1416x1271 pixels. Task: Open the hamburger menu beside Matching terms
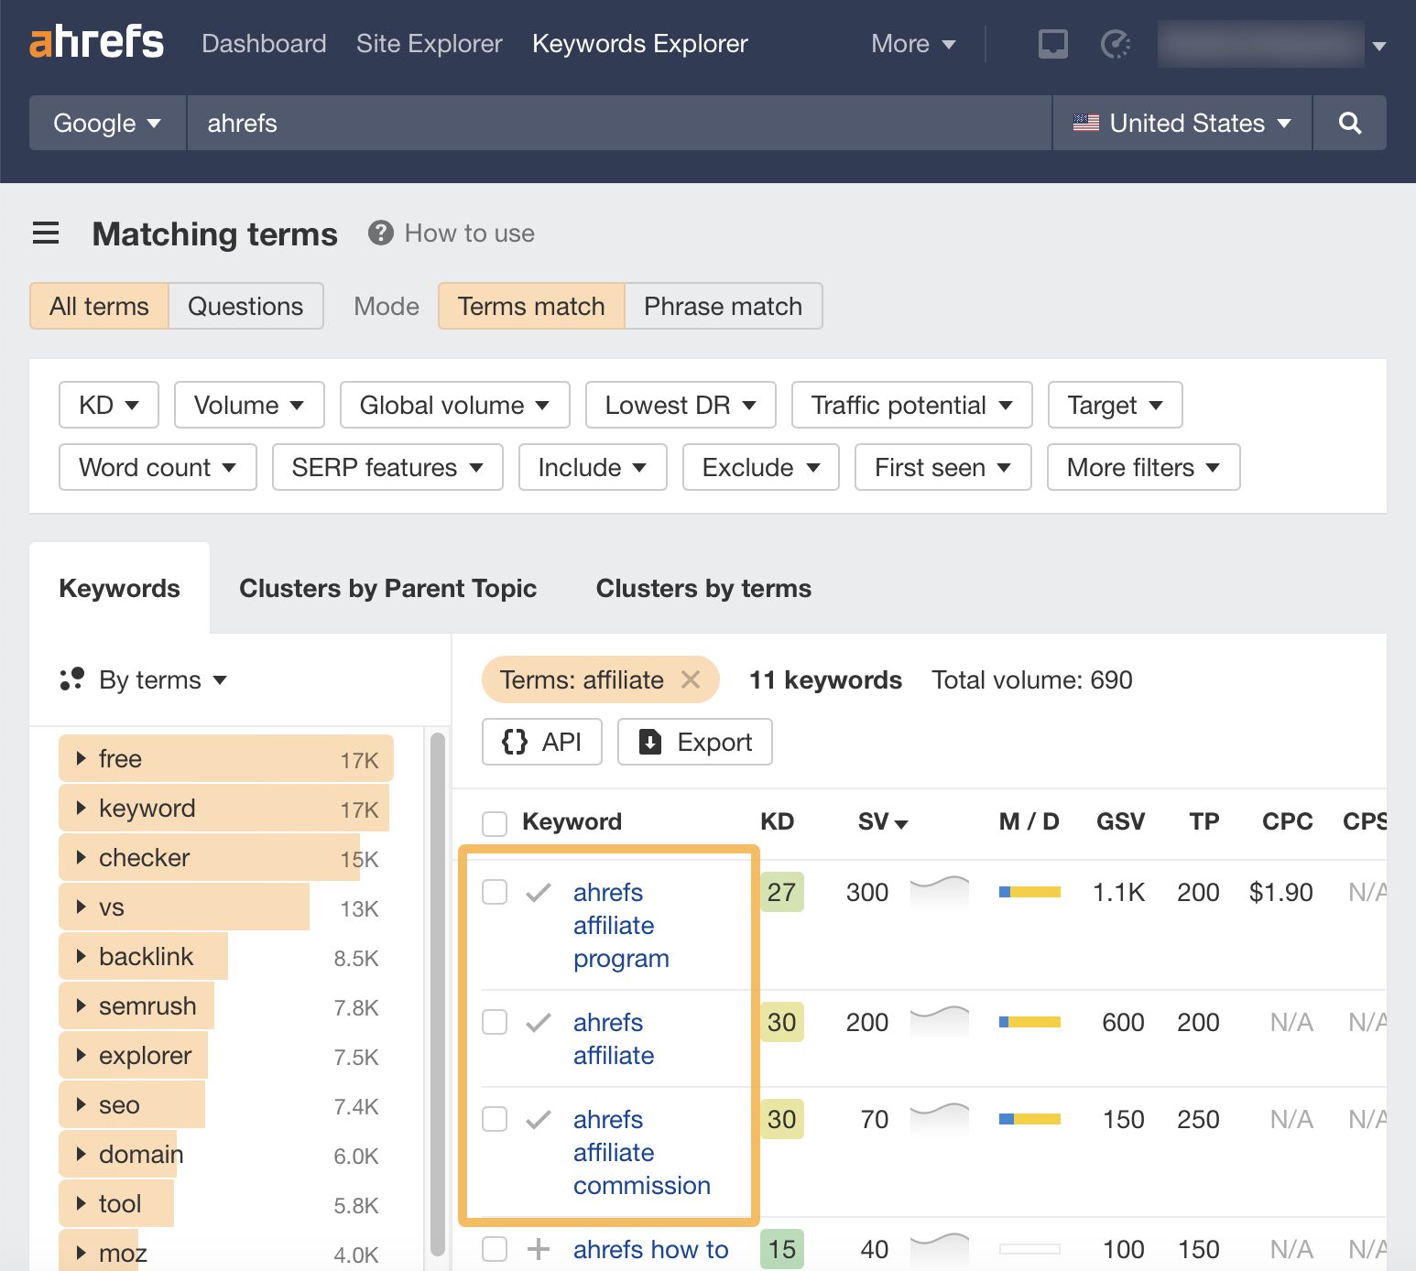(x=46, y=234)
